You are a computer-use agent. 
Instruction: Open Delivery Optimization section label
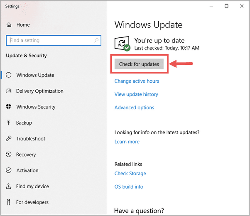coord(40,91)
